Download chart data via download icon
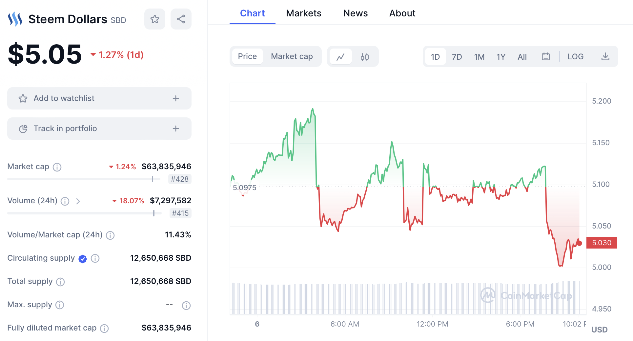The height and width of the screenshot is (341, 633). [605, 57]
